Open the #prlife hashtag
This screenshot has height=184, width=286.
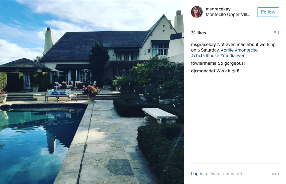[x=227, y=50]
